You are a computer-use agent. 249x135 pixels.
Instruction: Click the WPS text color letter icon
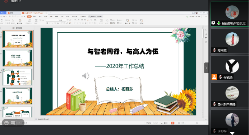click(58, 23)
